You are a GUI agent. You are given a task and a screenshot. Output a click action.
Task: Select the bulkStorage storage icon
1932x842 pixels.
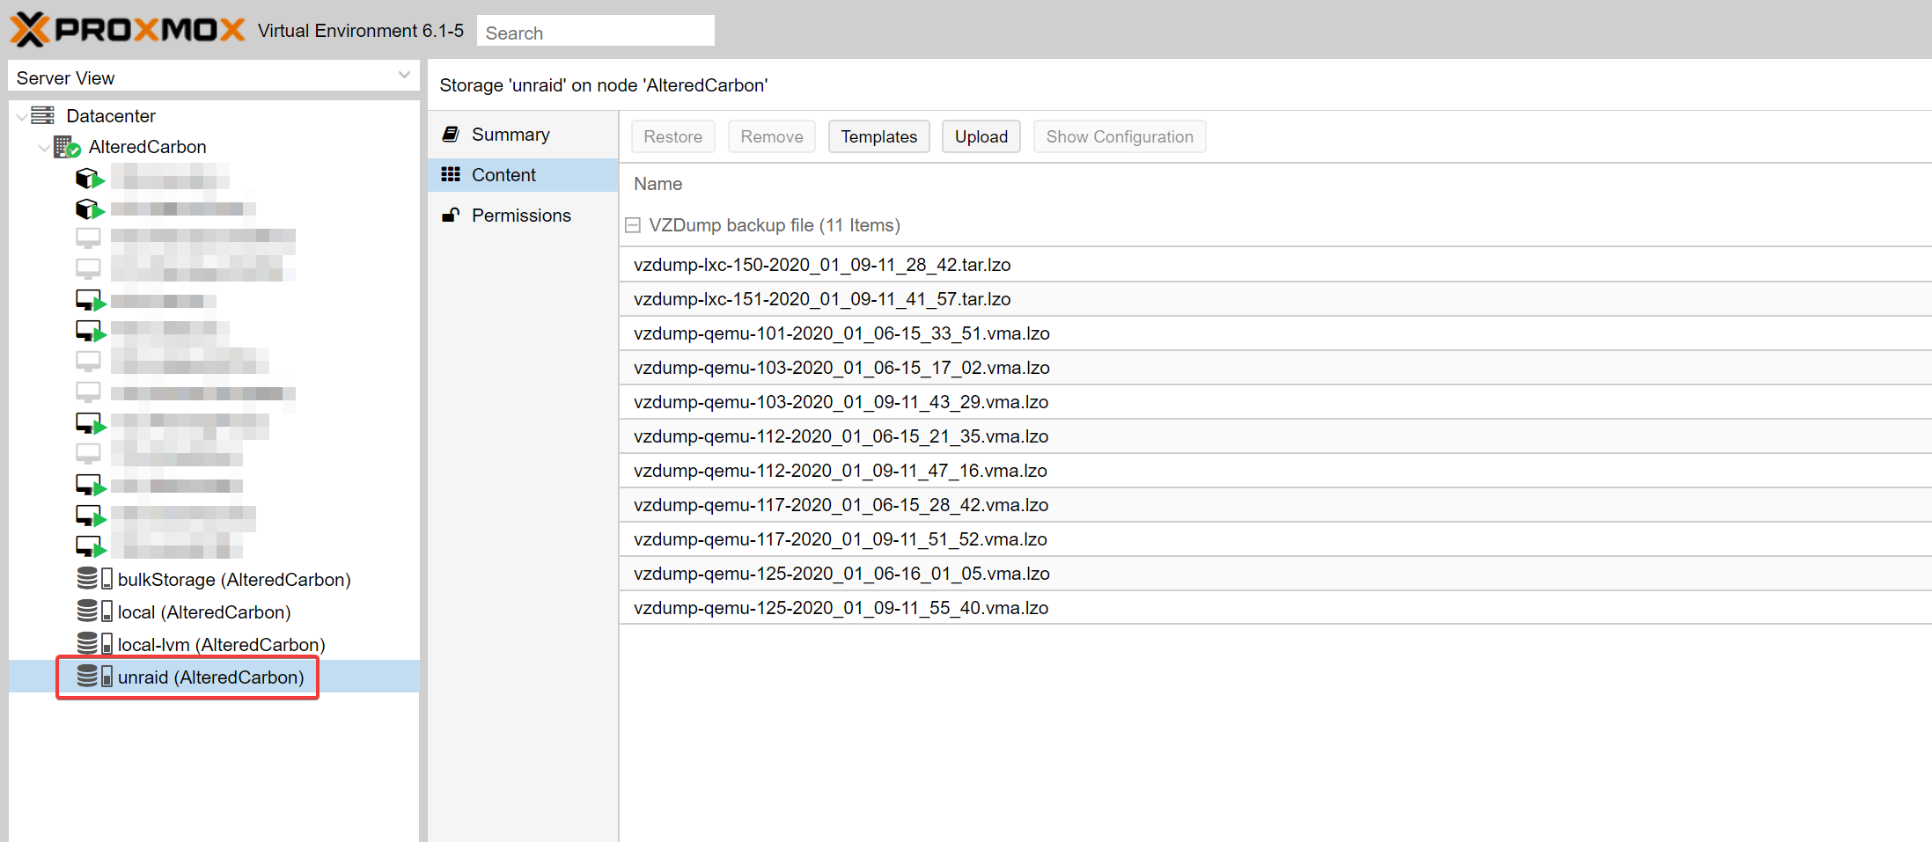pyautogui.click(x=94, y=579)
